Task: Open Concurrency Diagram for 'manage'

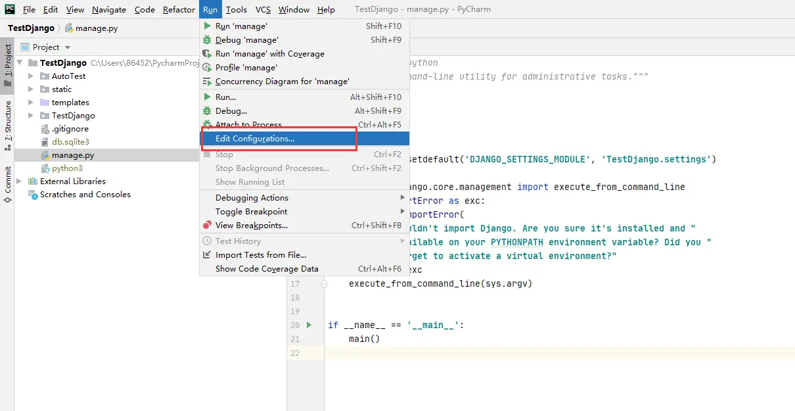Action: coord(304,81)
